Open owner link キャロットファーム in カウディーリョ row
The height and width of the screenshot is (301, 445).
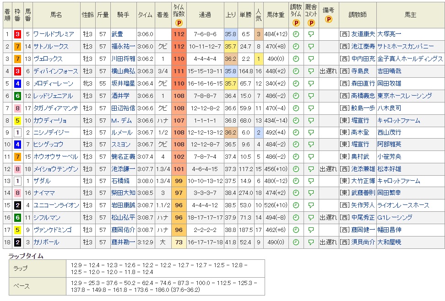(x=398, y=121)
